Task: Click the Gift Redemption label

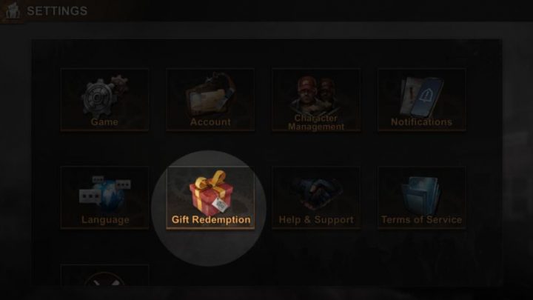Action: 211,220
